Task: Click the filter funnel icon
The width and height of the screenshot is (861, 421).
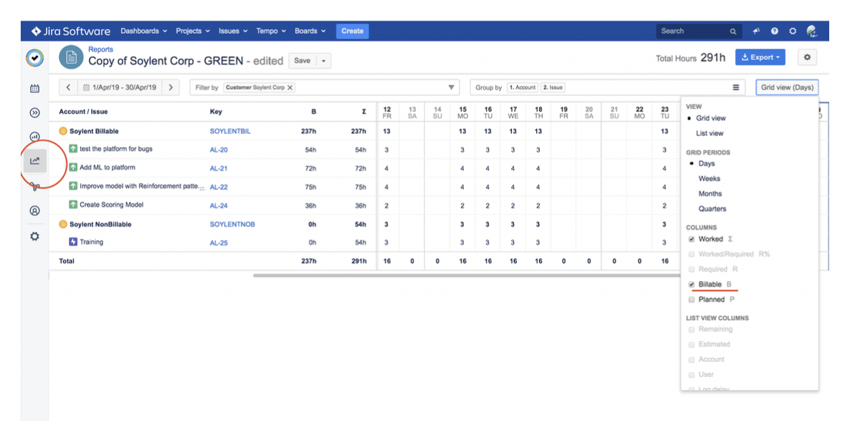Action: tap(451, 88)
